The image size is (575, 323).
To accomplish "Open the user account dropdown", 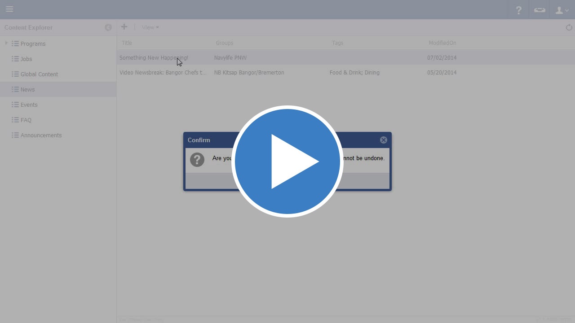I will (562, 10).
